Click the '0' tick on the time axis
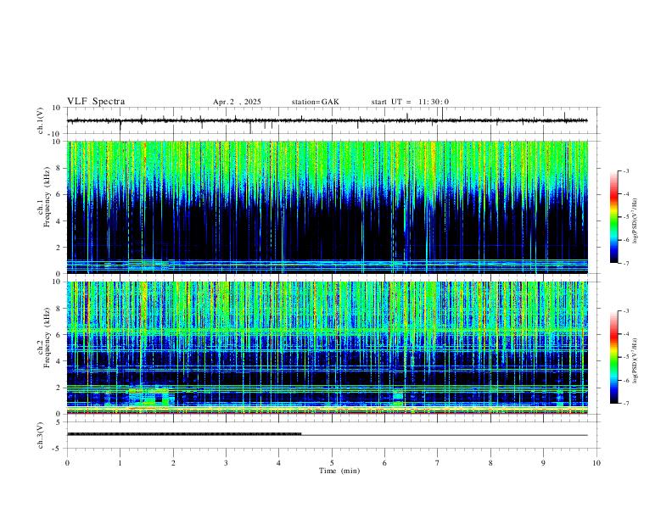The height and width of the screenshot is (519, 672). click(67, 463)
